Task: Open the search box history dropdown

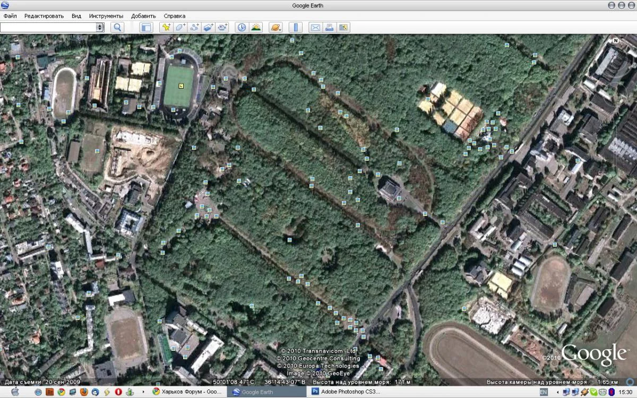Action: (100, 27)
